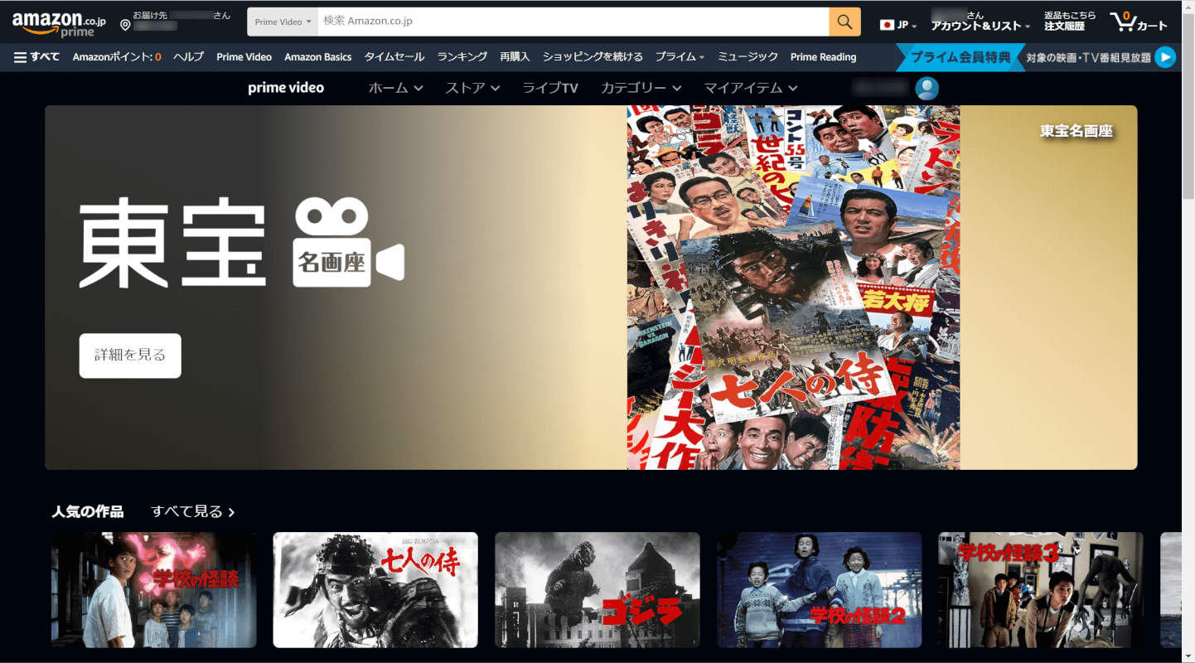Open the Prime Video search category dropdown

click(283, 22)
